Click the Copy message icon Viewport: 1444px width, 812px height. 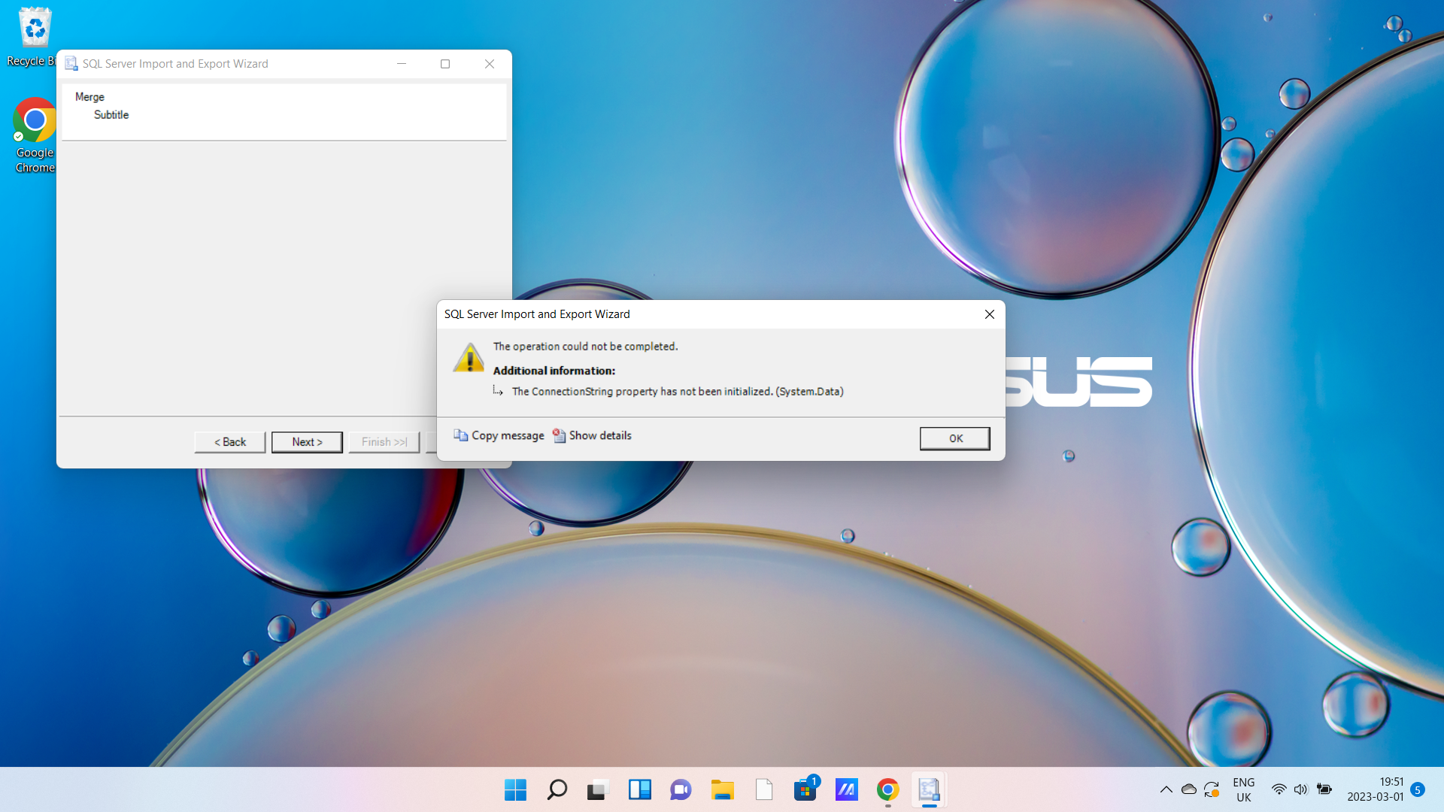pyautogui.click(x=460, y=435)
